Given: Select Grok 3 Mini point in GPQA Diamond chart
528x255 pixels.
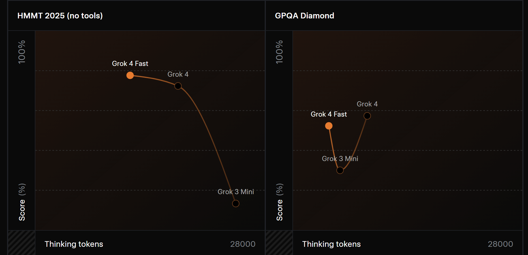Looking at the screenshot, I should pyautogui.click(x=340, y=170).
